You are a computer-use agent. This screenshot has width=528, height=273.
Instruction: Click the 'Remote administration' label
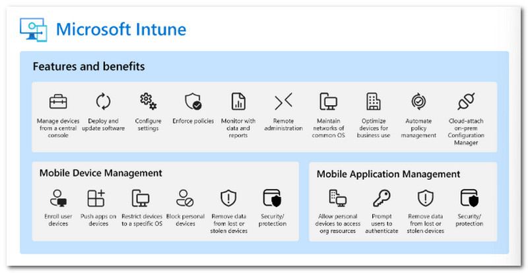(284, 124)
